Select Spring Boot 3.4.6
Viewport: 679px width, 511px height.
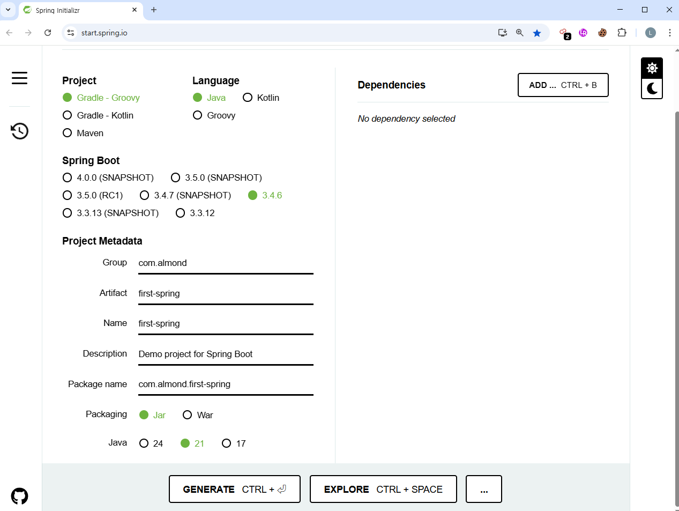tap(265, 195)
